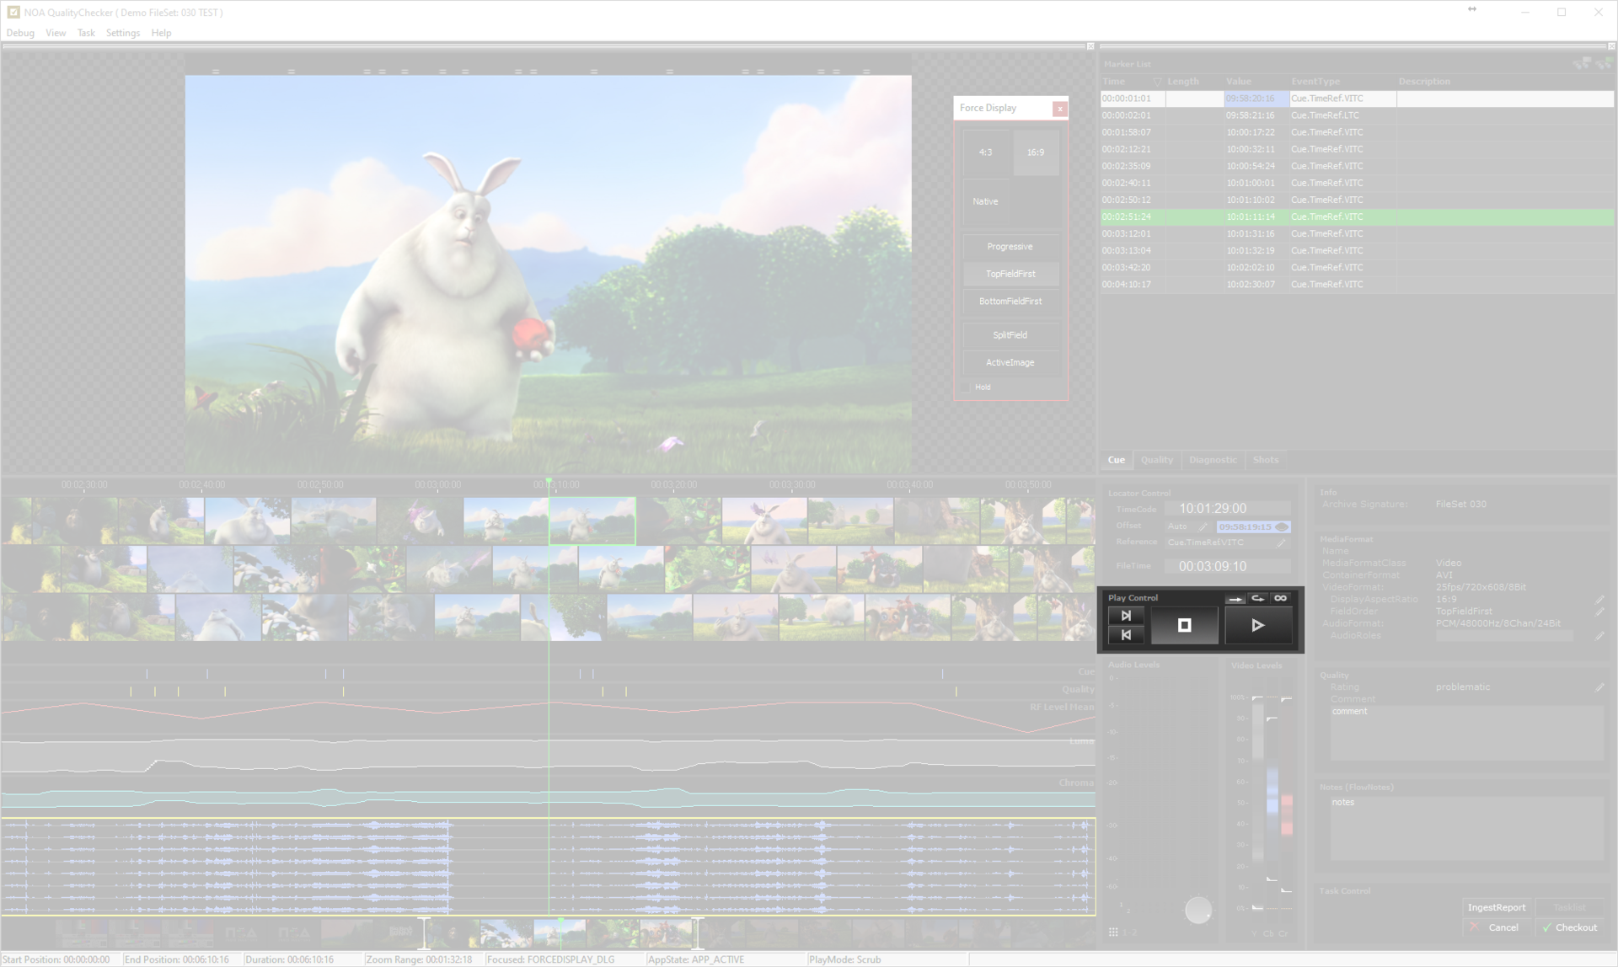Viewport: 1618px width, 967px height.
Task: Open the View menu
Action: pyautogui.click(x=56, y=33)
